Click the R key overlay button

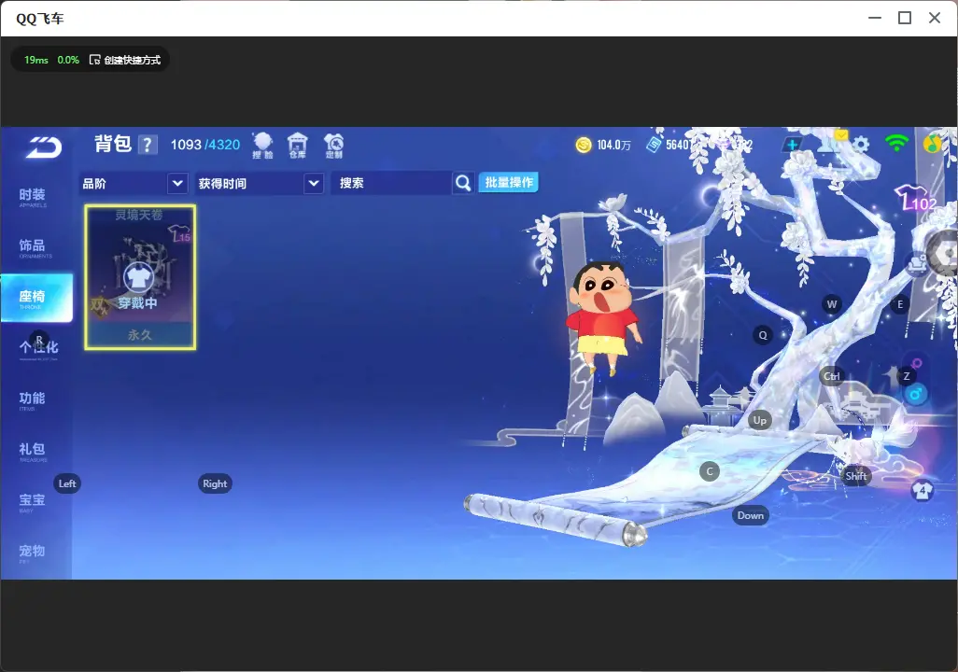39,341
